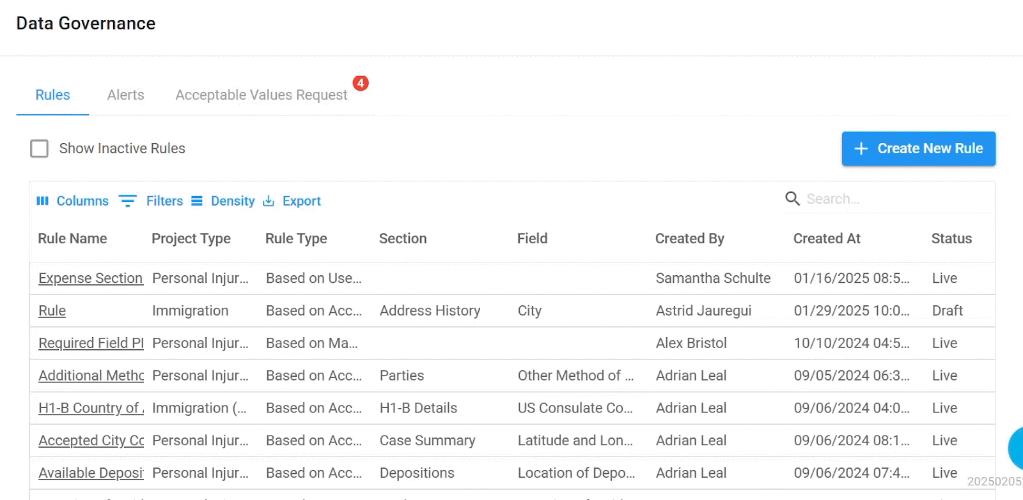Viewport: 1023px width, 500px height.
Task: Open the Export menu label
Action: (302, 201)
